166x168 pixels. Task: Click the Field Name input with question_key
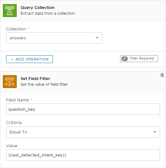point(83,109)
